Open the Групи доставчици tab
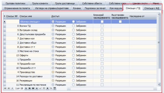164x93 pixels. tap(65, 4)
